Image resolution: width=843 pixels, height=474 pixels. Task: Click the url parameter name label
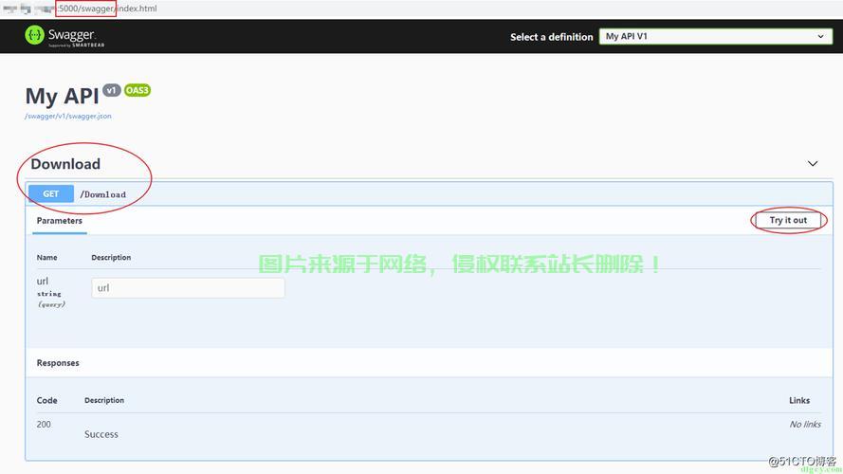[43, 281]
